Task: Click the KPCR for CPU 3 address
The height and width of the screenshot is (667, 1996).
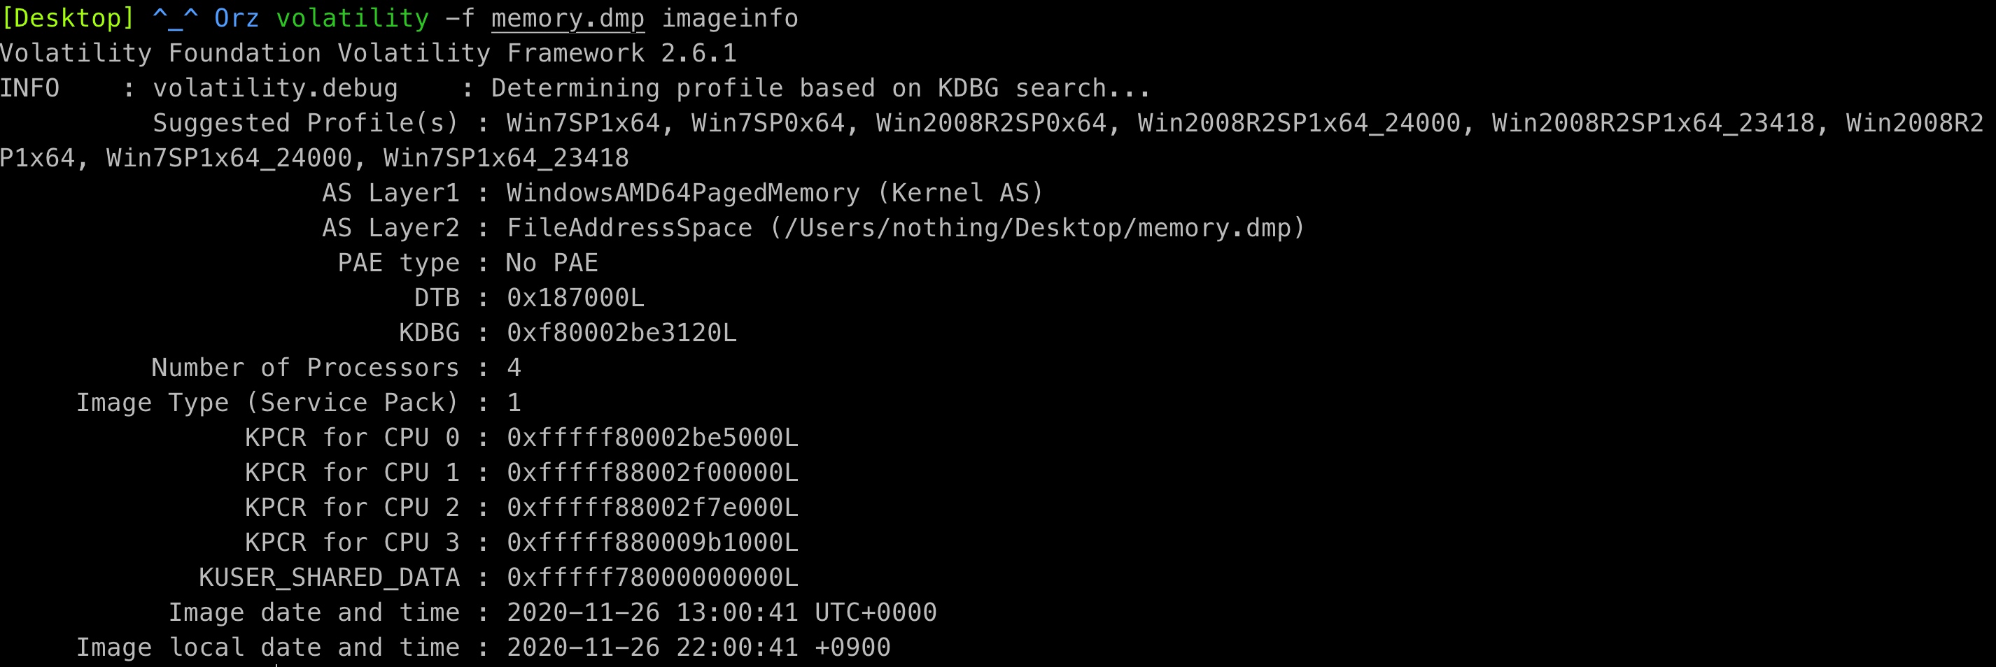Action: pos(652,543)
